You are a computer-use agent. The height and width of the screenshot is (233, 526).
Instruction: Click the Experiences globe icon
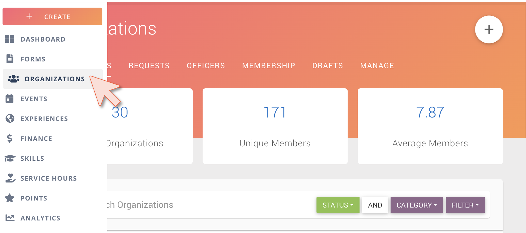tap(10, 118)
